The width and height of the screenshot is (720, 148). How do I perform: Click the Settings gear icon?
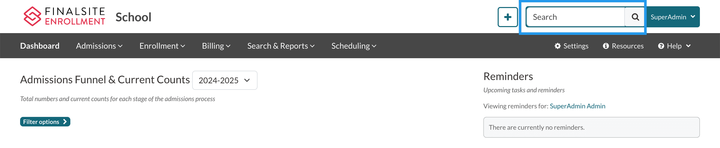(x=557, y=46)
